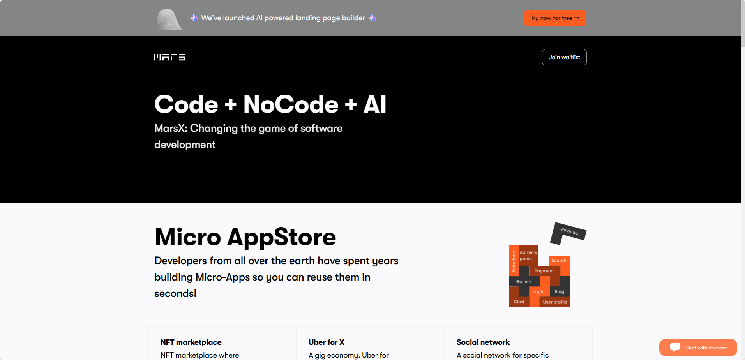
Task: Click the Code + NoCode + AI heading
Action: coord(270,104)
